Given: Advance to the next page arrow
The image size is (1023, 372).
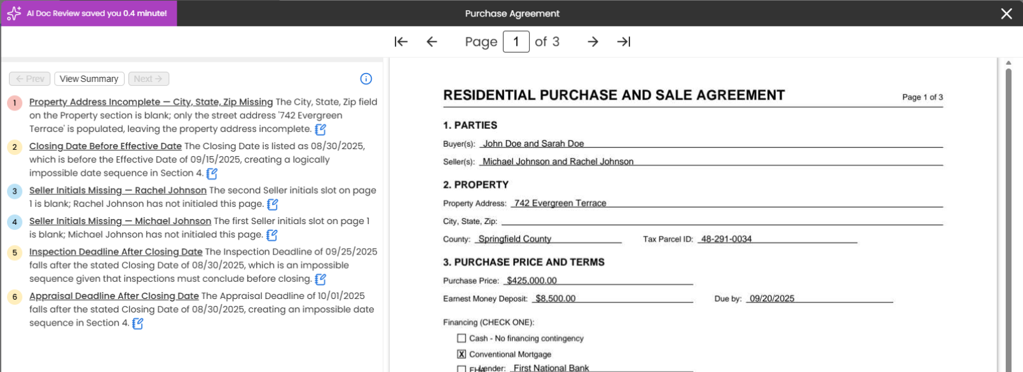Looking at the screenshot, I should click(x=593, y=42).
